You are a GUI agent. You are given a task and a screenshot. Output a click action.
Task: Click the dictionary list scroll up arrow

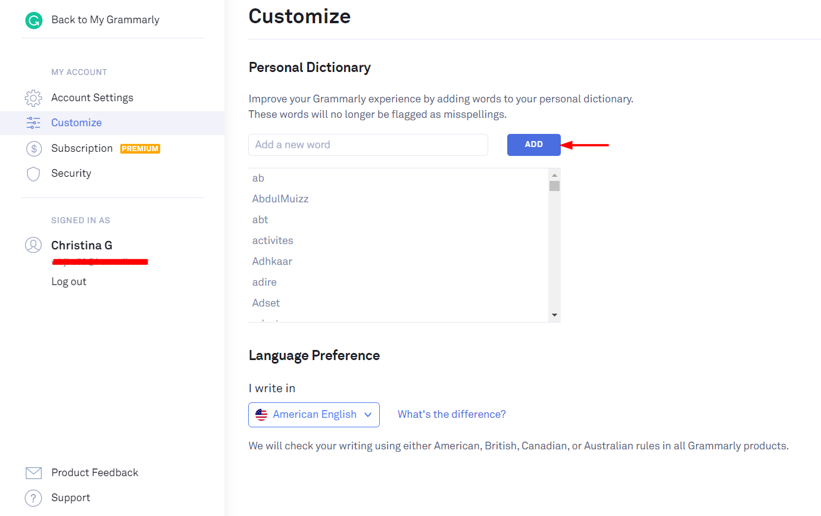pos(554,175)
